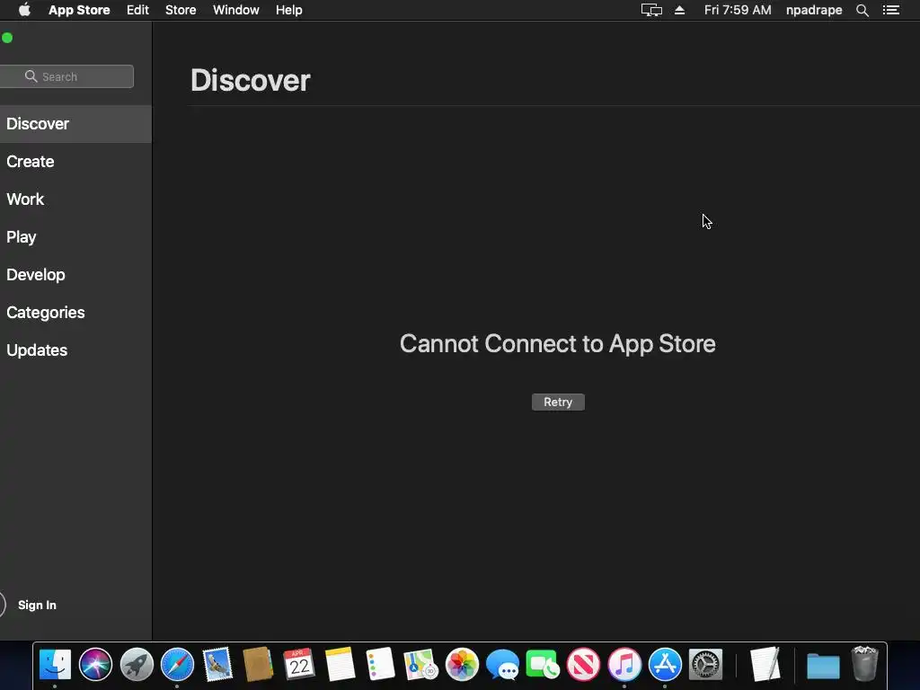Click the eject icon in menu bar
Image resolution: width=920 pixels, height=690 pixels.
pyautogui.click(x=679, y=10)
